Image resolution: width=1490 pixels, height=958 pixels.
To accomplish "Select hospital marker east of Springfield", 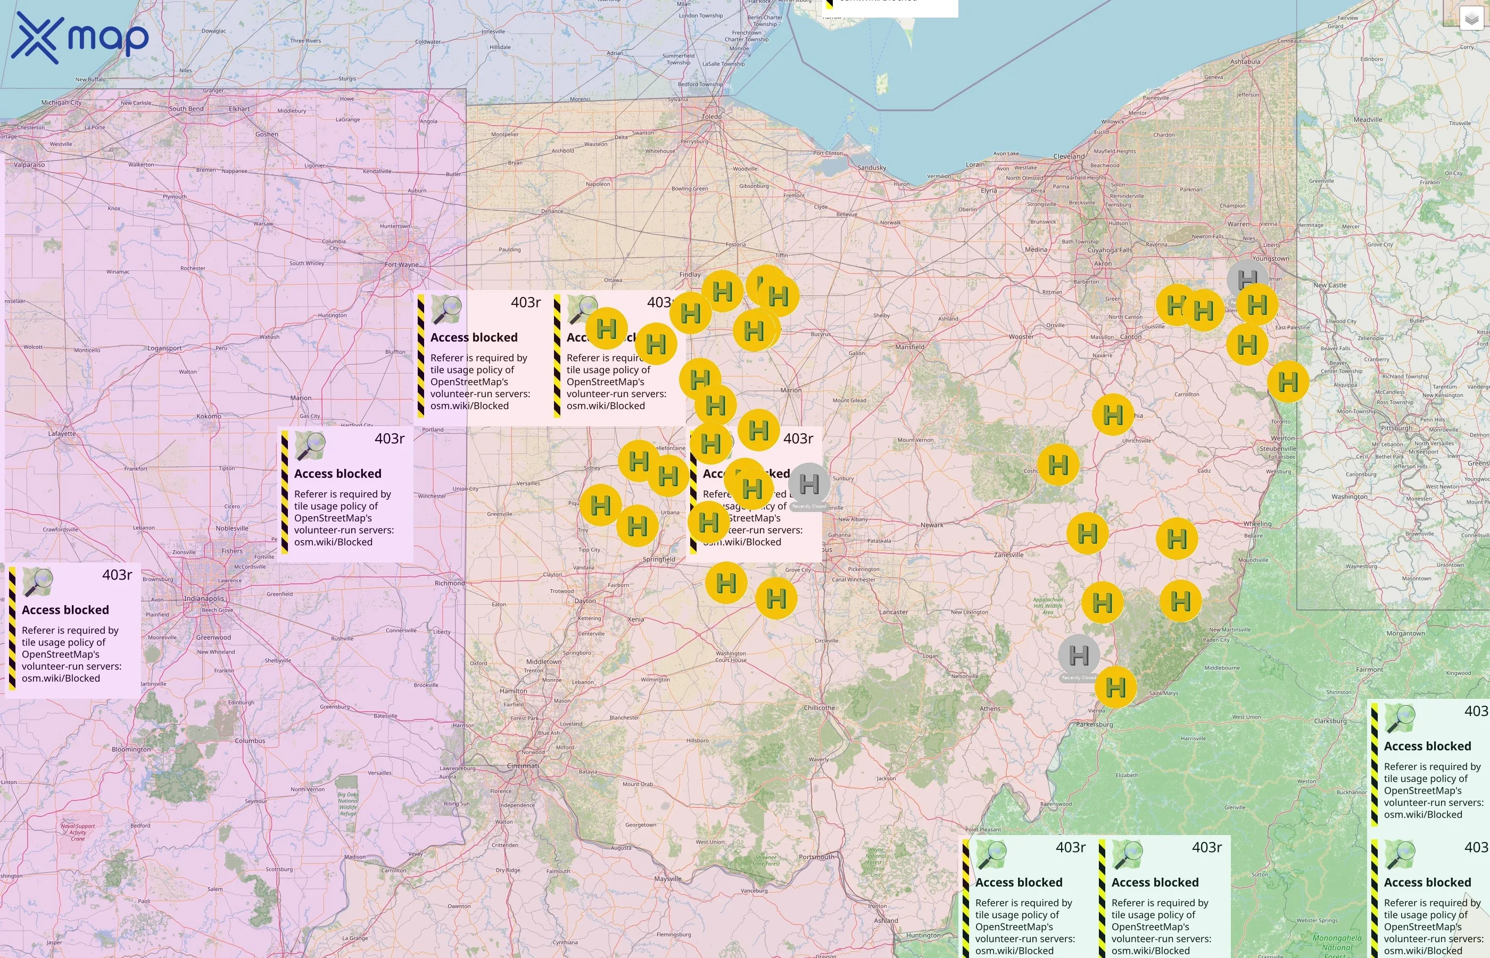I will (x=726, y=583).
